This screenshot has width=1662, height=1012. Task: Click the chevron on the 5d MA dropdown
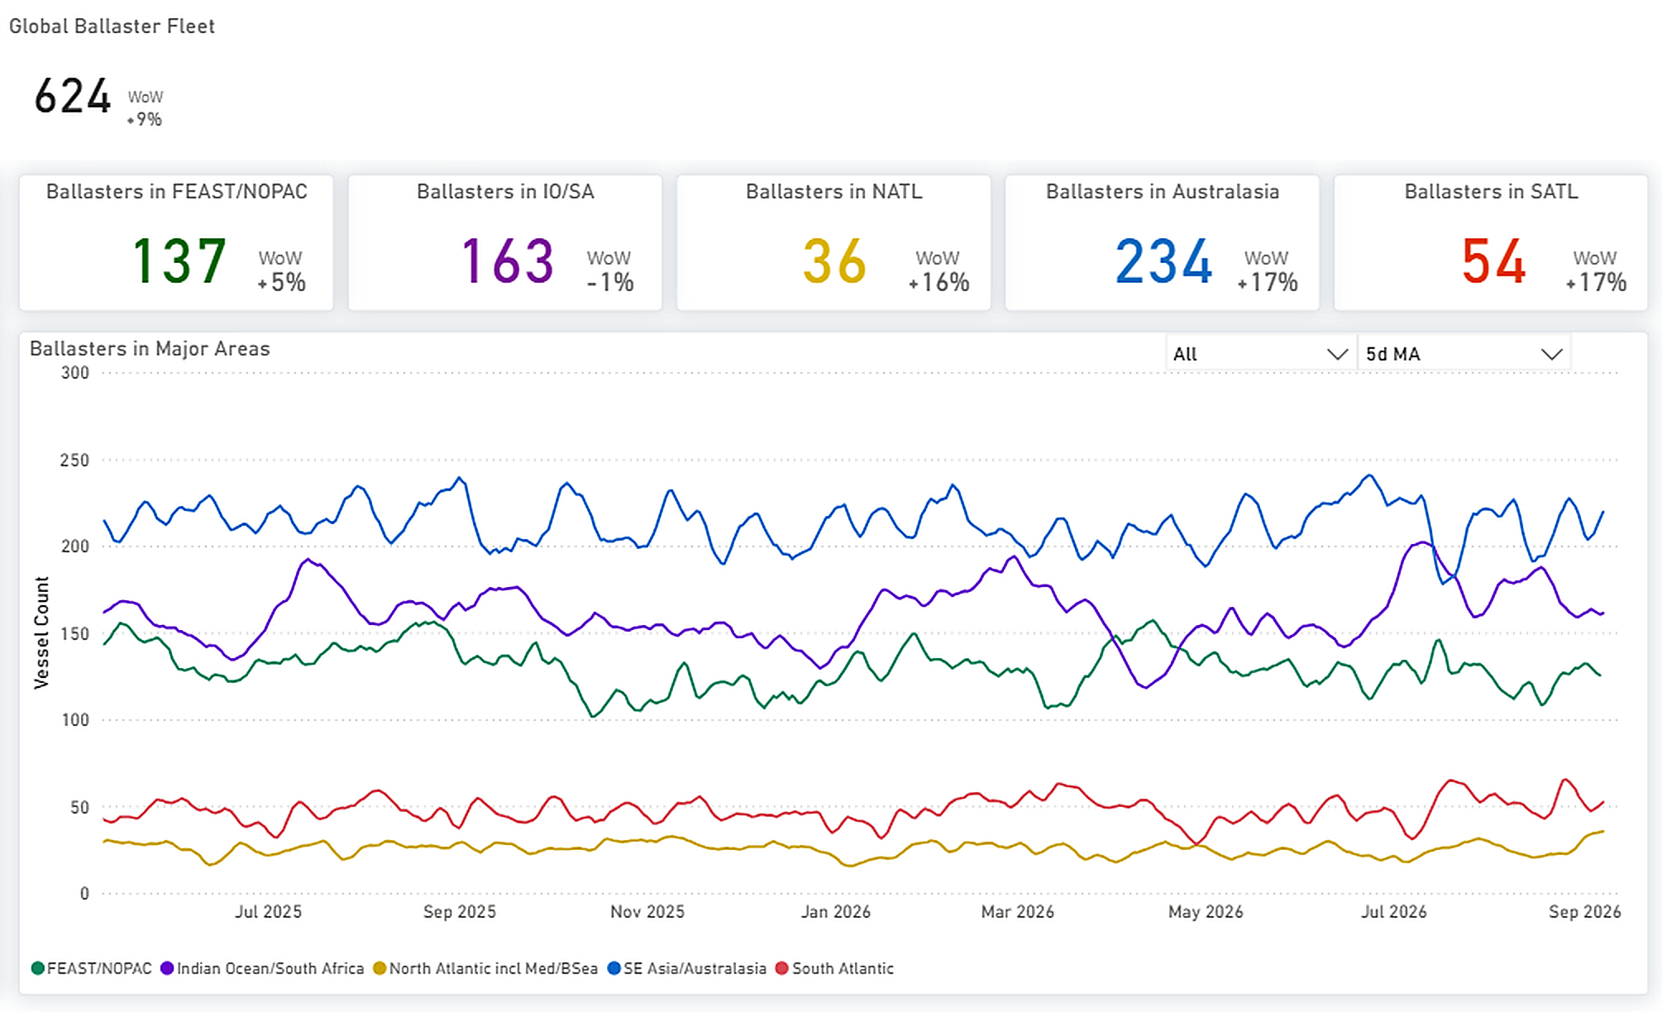pyautogui.click(x=1552, y=355)
